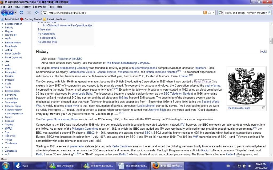
Task: Open Windows Live Messenger taskbar window
Action: pos(98,166)
